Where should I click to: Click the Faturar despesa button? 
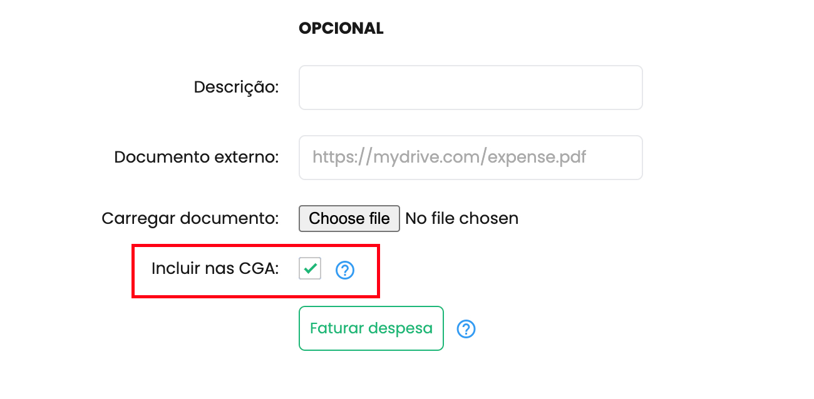click(371, 328)
